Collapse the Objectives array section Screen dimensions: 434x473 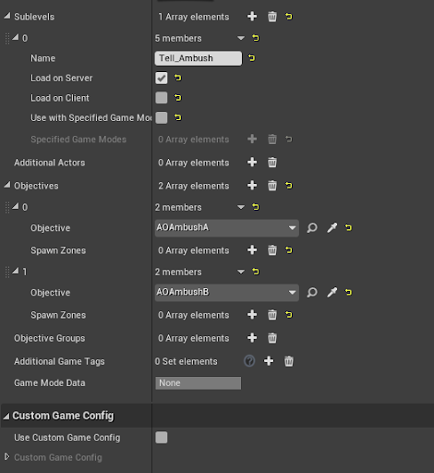pos(6,185)
